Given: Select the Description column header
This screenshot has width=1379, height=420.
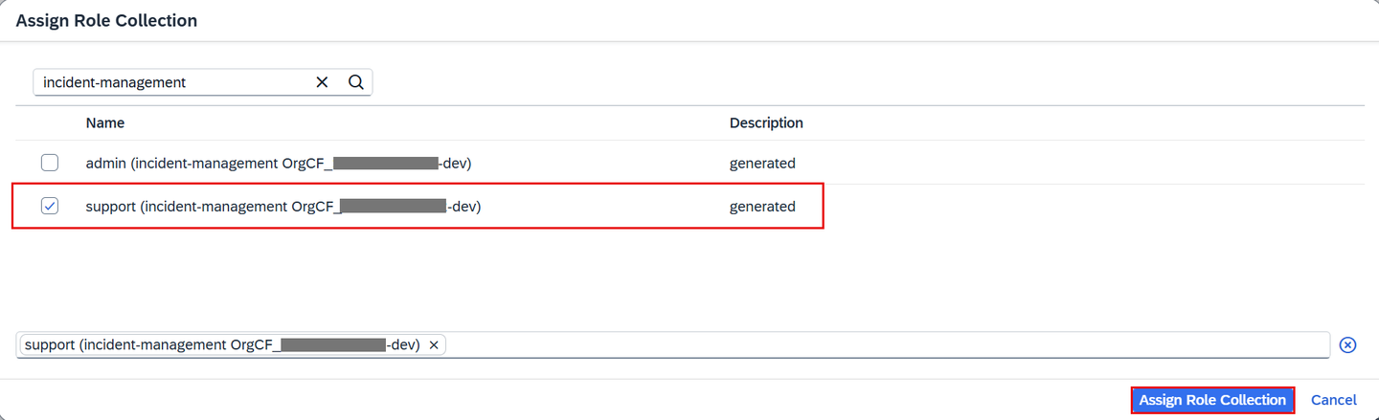Looking at the screenshot, I should [x=766, y=123].
